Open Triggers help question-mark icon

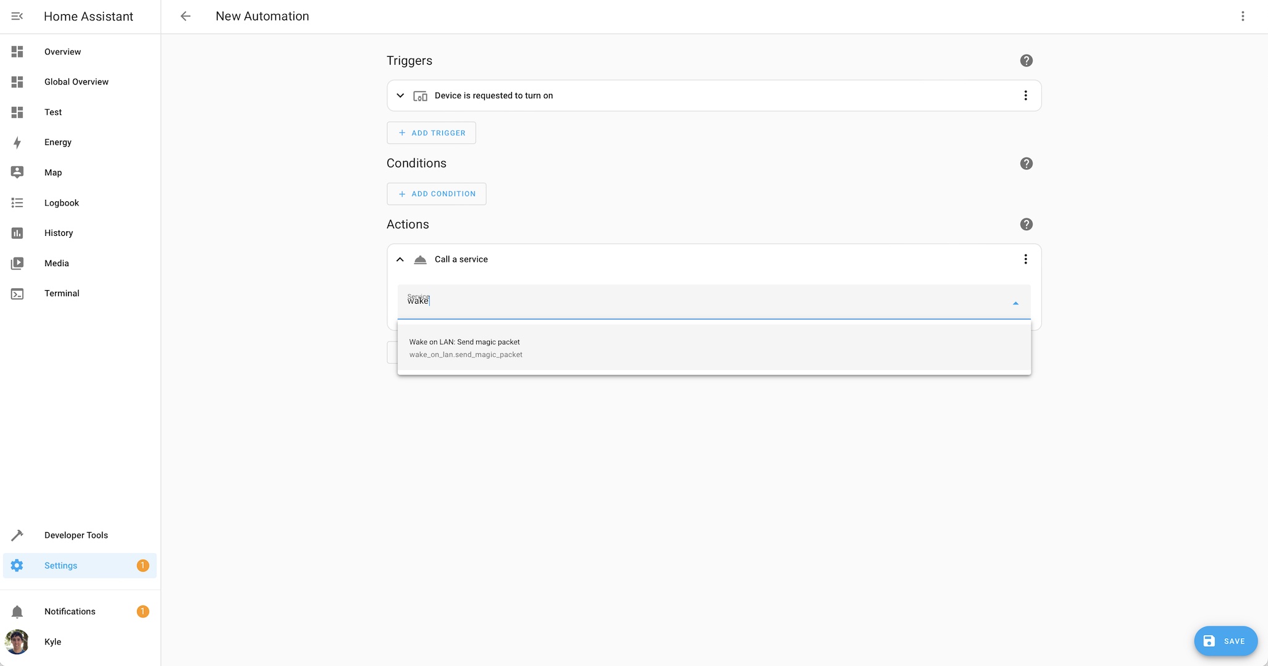pyautogui.click(x=1026, y=60)
